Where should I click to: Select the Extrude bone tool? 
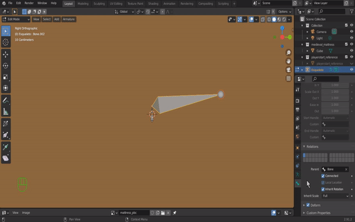pyautogui.click(x=6, y=147)
